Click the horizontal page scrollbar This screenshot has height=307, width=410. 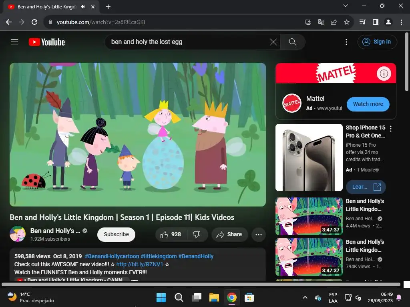(201, 284)
